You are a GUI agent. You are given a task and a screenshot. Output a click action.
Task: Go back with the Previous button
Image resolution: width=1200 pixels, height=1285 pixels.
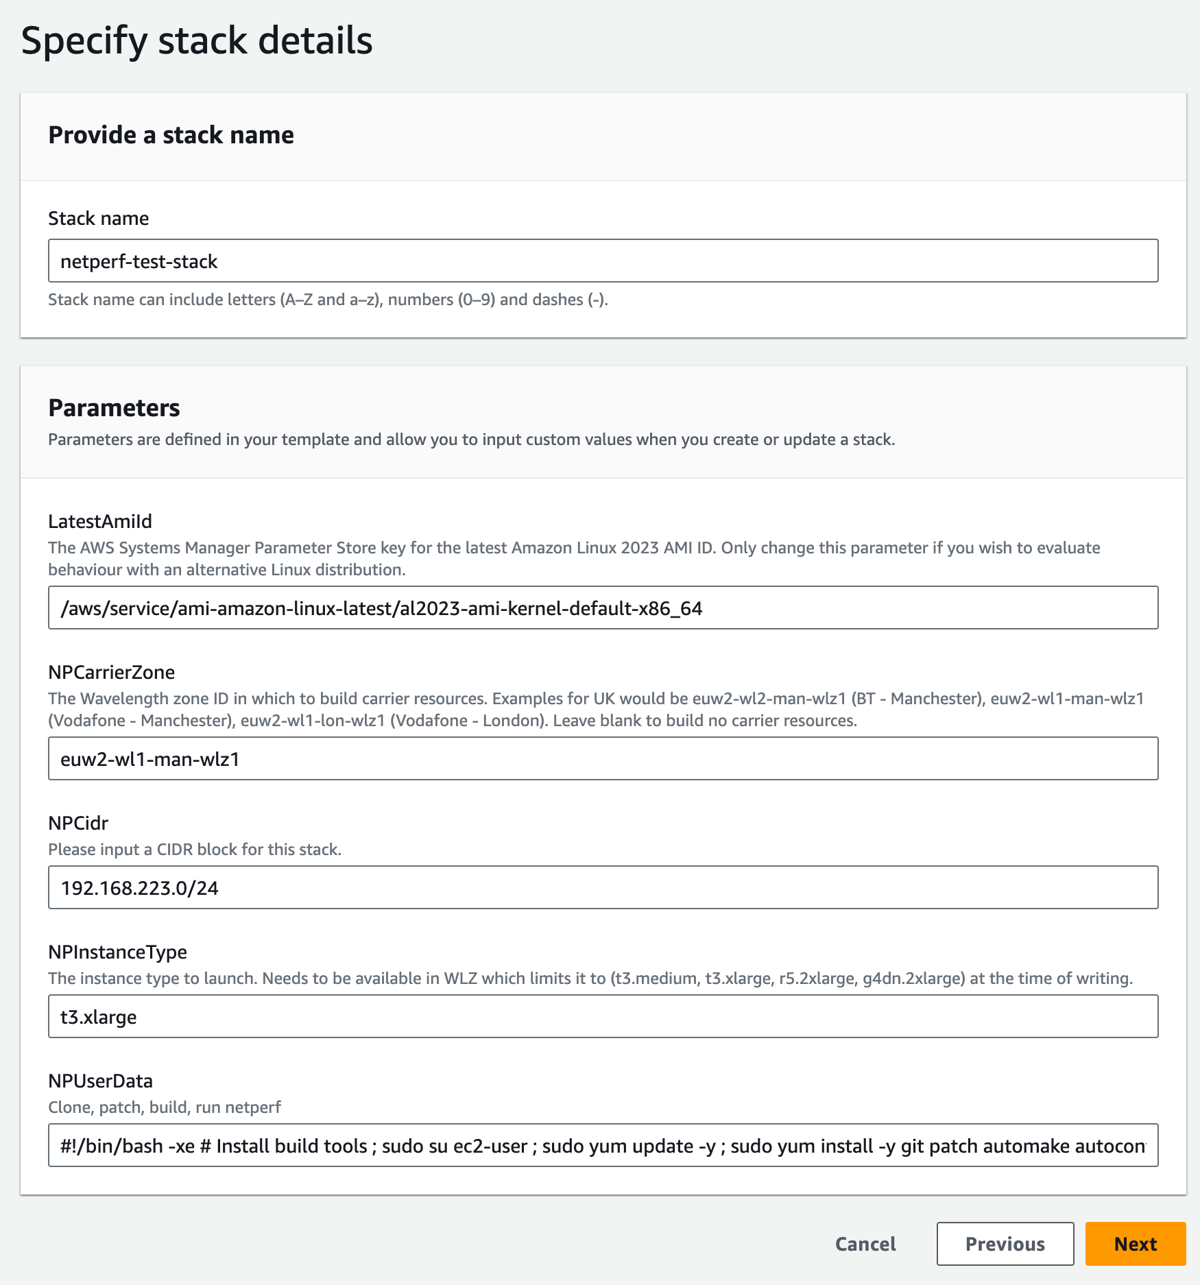pyautogui.click(x=1005, y=1244)
